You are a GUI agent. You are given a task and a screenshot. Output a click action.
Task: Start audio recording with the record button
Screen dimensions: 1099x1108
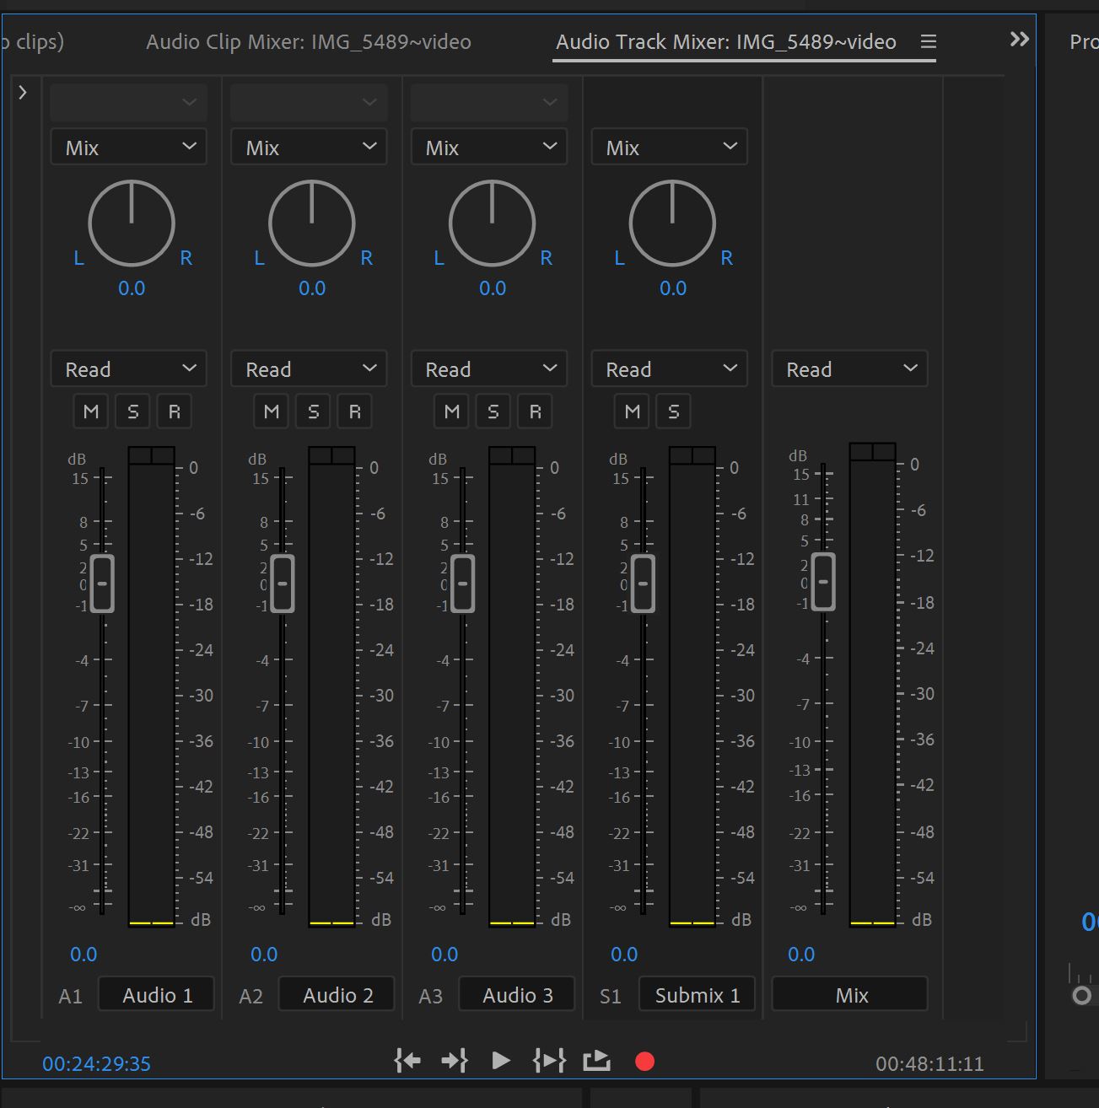tap(644, 1061)
